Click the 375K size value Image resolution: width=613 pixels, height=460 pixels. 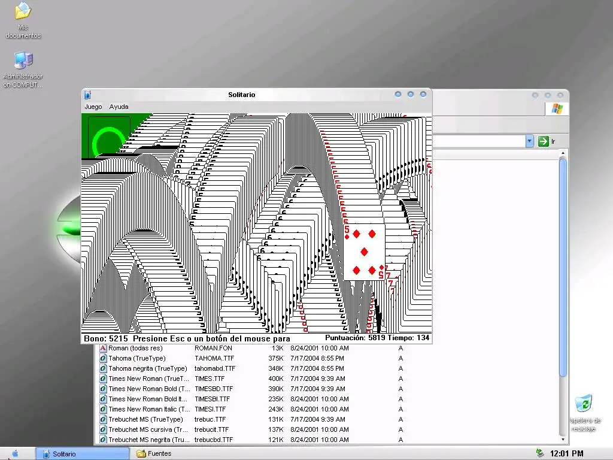(x=276, y=358)
